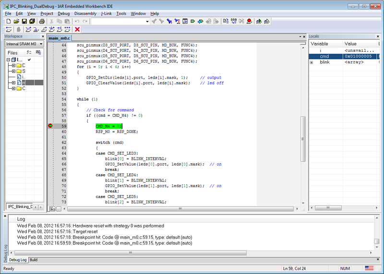Close the main_m0.c editor tab
Image resolution: width=384 pixels, height=274 pixels.
tap(304, 37)
